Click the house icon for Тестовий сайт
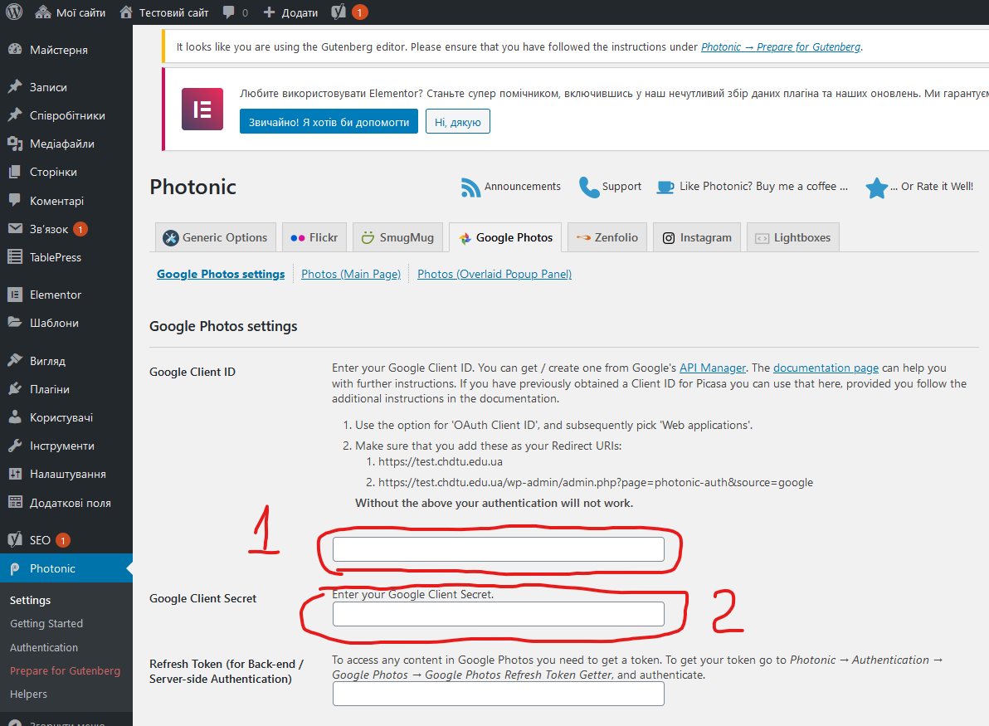This screenshot has height=726, width=989. click(126, 12)
